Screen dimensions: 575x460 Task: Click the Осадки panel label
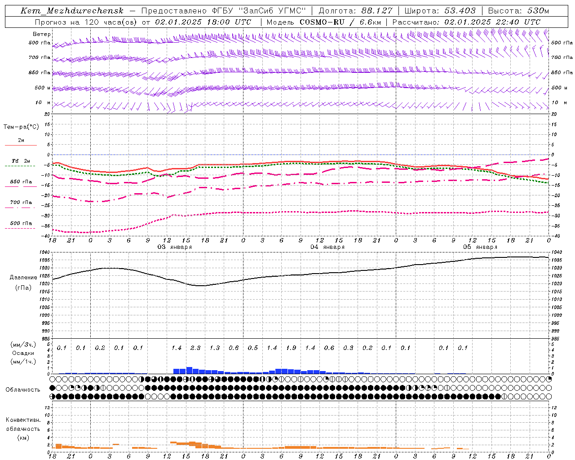coord(23,353)
